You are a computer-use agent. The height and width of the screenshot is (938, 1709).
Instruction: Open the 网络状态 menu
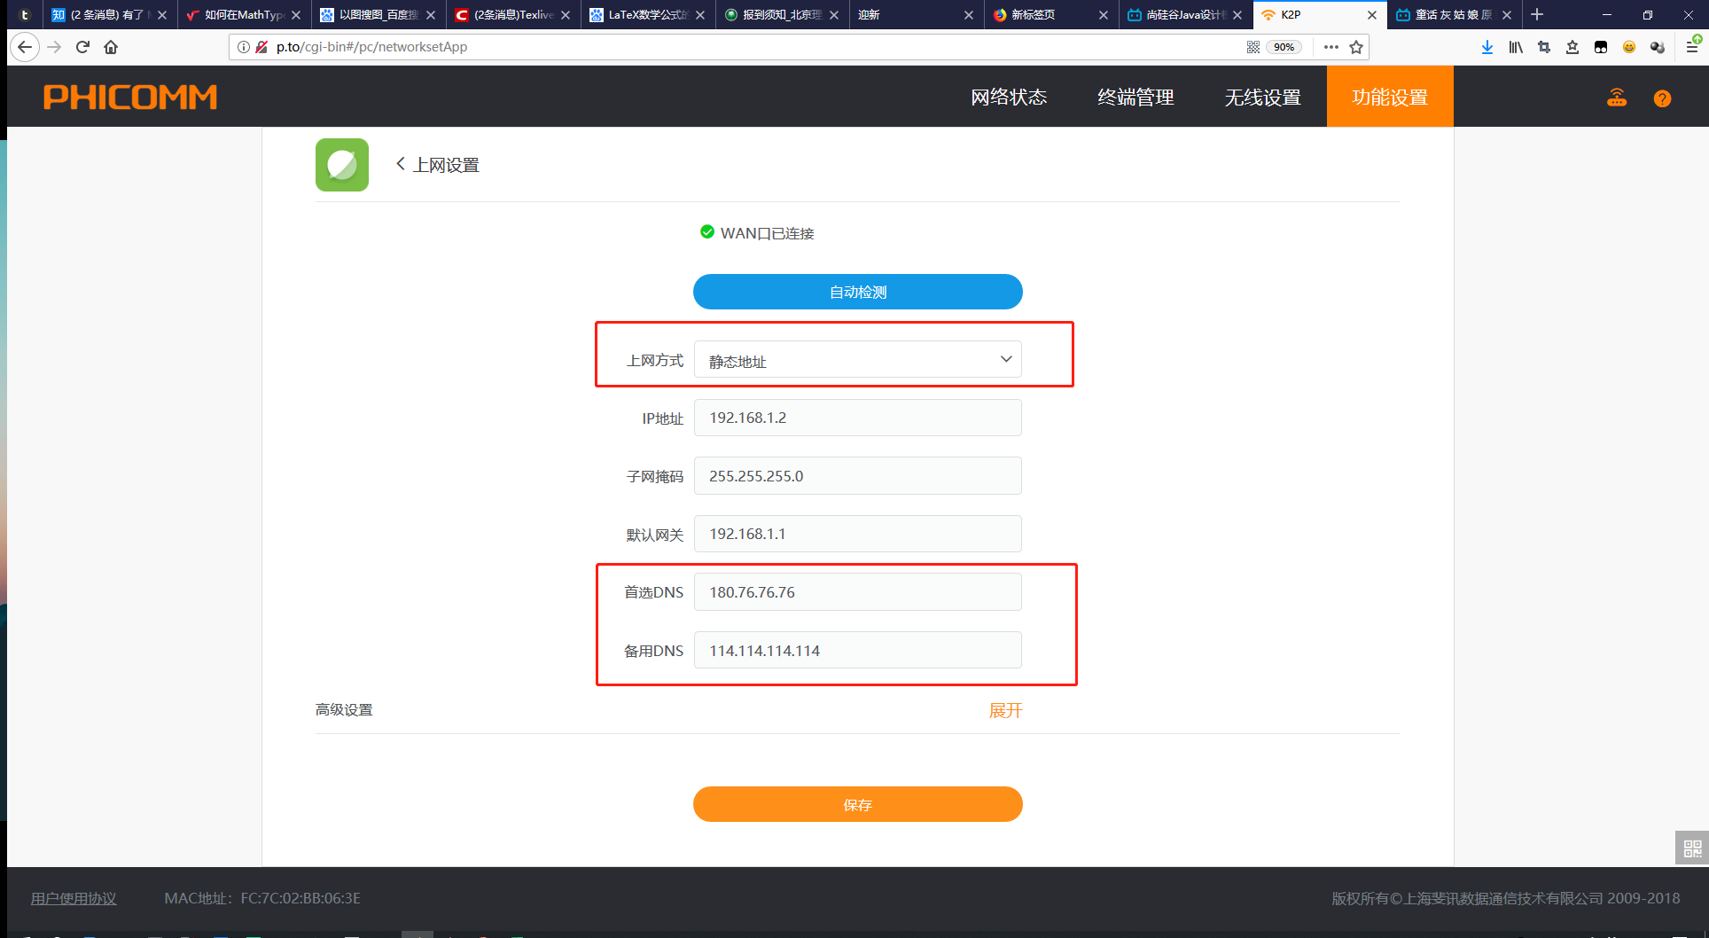(1009, 98)
